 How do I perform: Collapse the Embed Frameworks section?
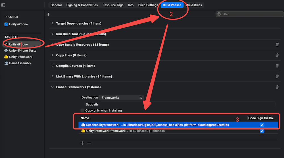click(x=53, y=87)
